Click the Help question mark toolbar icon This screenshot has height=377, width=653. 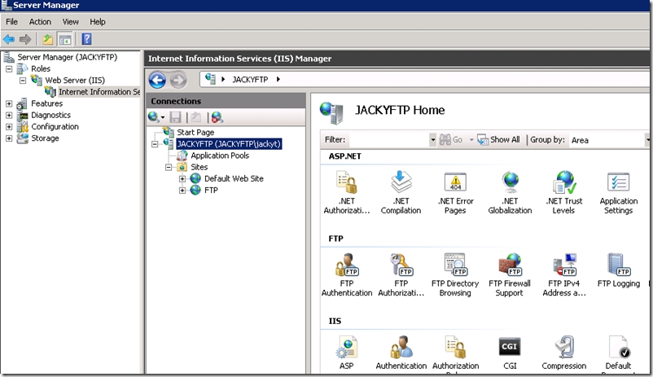pyautogui.click(x=86, y=39)
